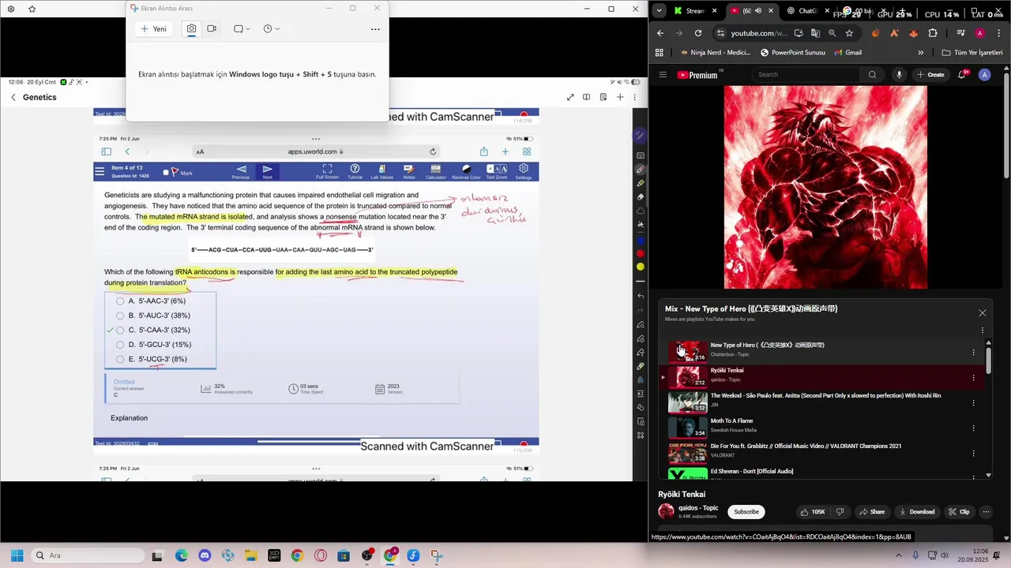Expand the hidden bookmarks chevron
The height and width of the screenshot is (568, 1011).
(921, 53)
